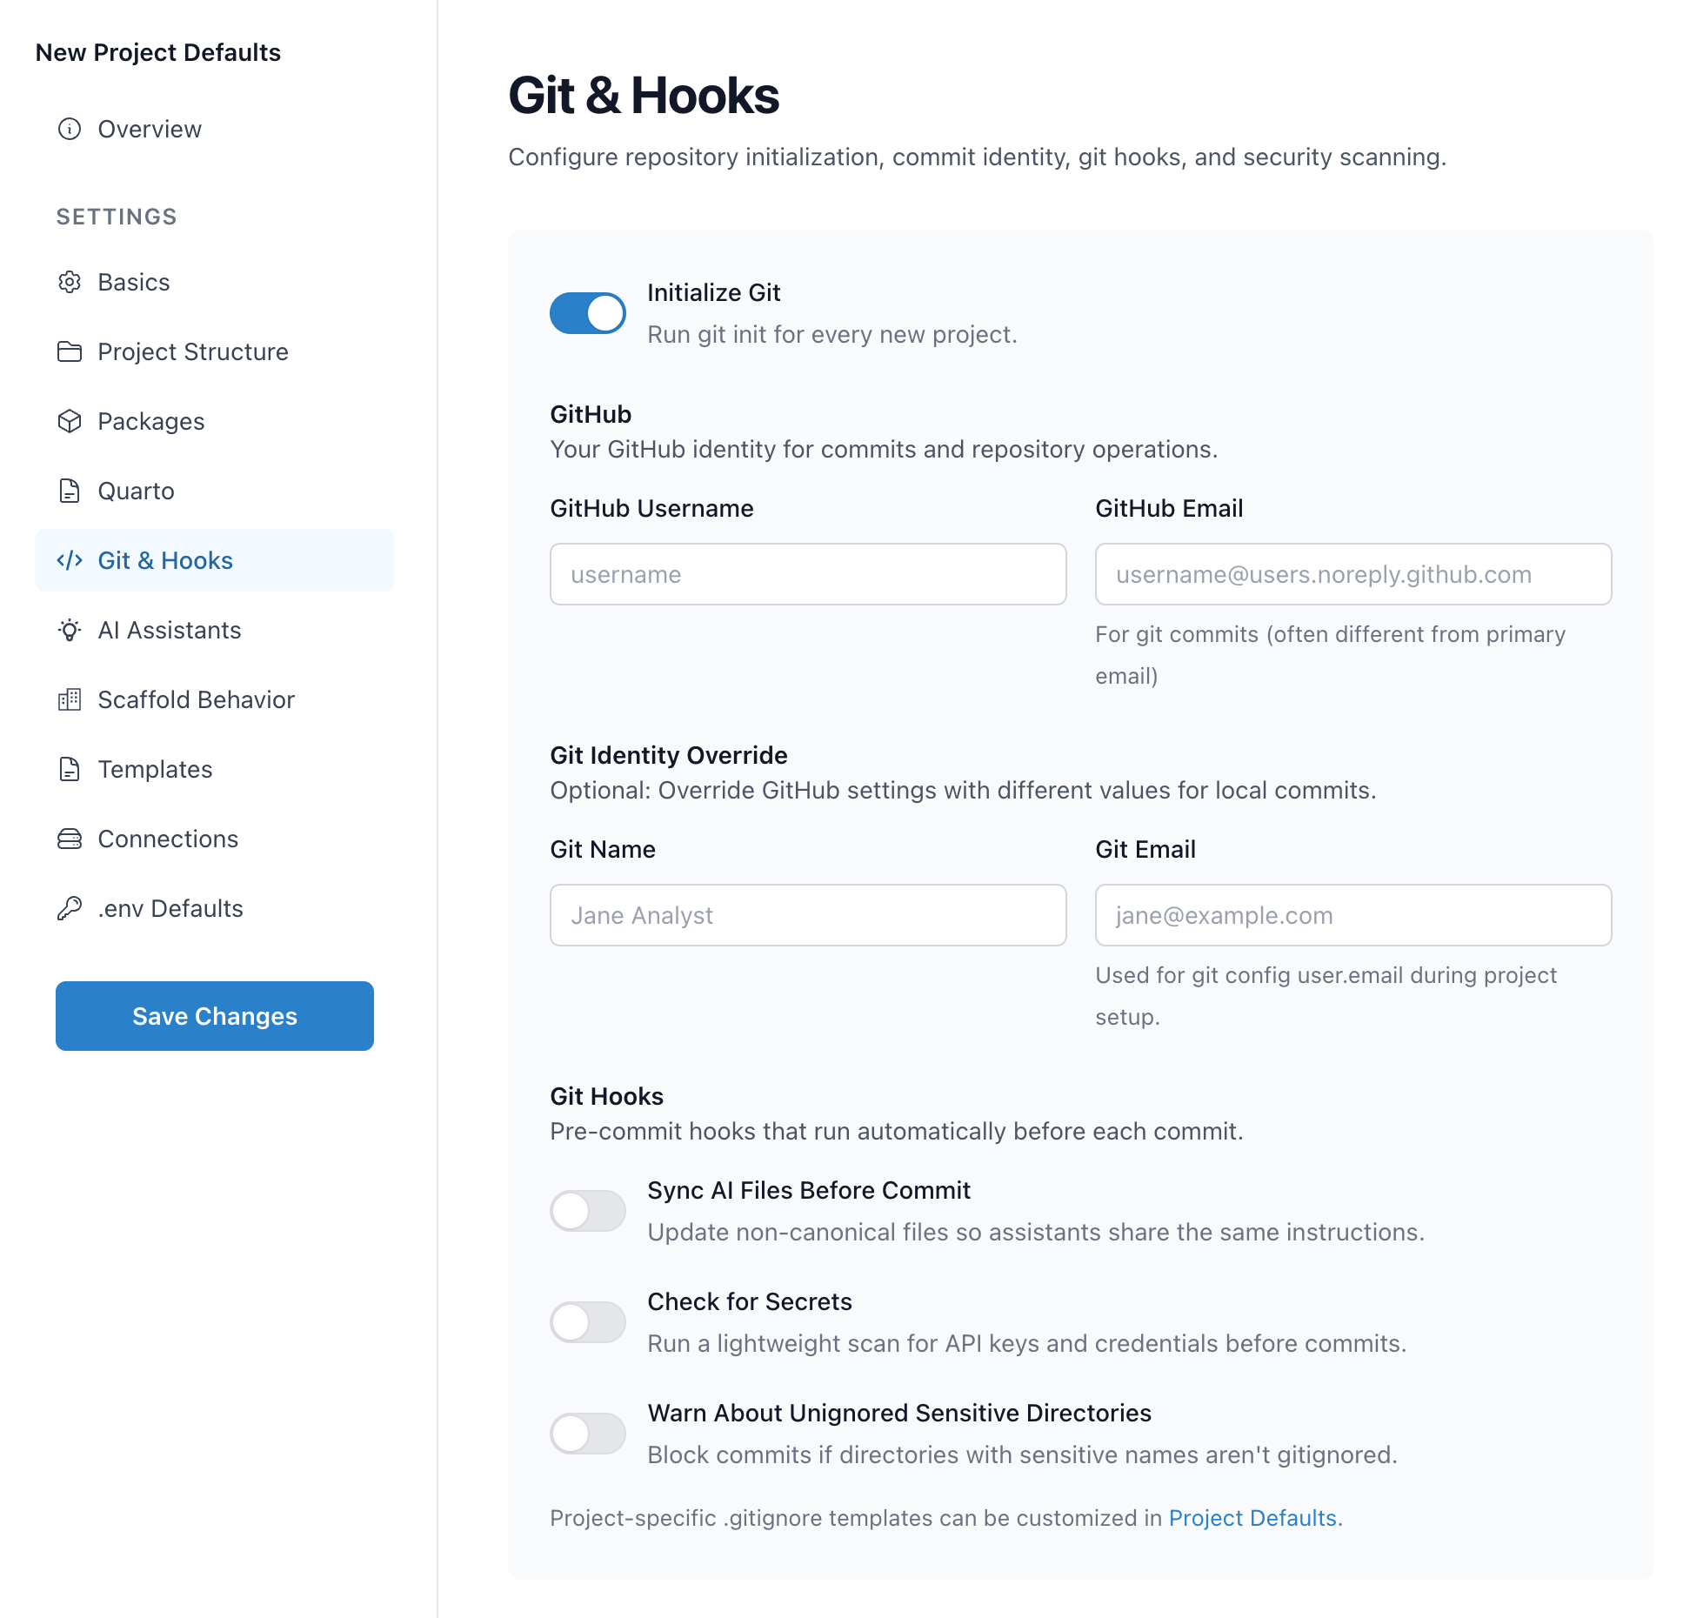Click the AI Assistants lightbulb icon

(70, 630)
